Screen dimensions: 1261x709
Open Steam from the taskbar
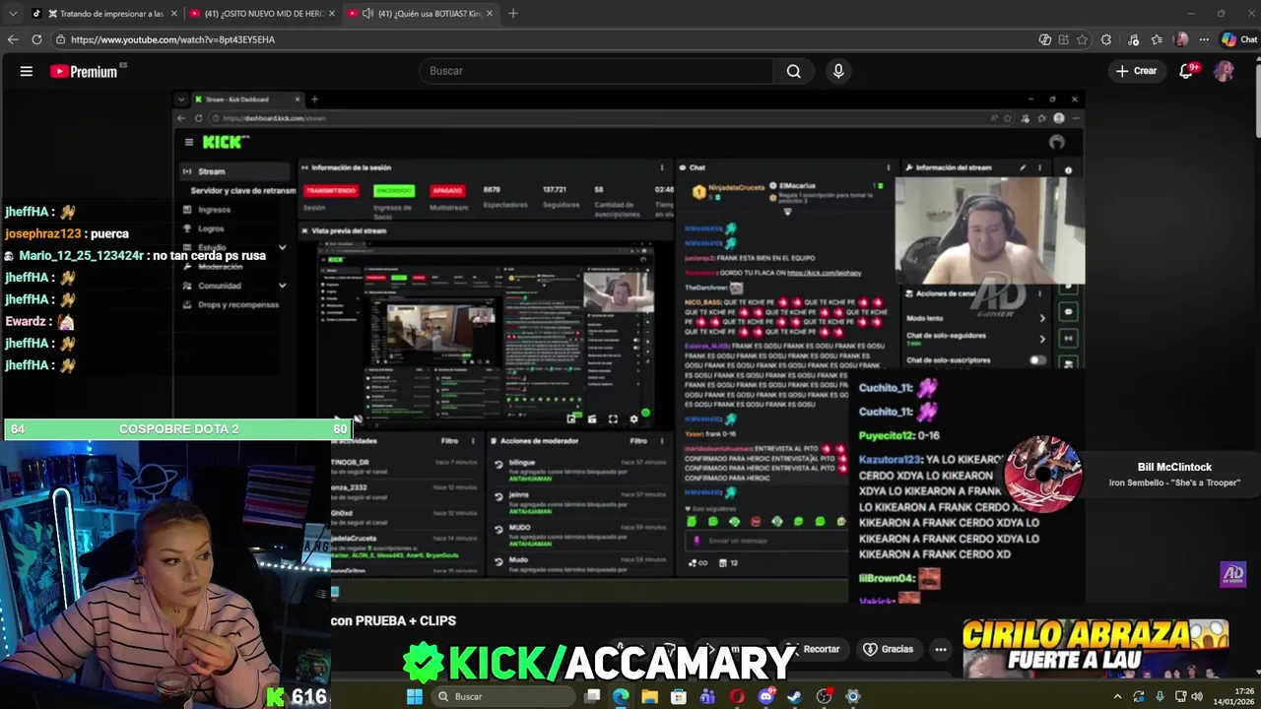coord(795,696)
